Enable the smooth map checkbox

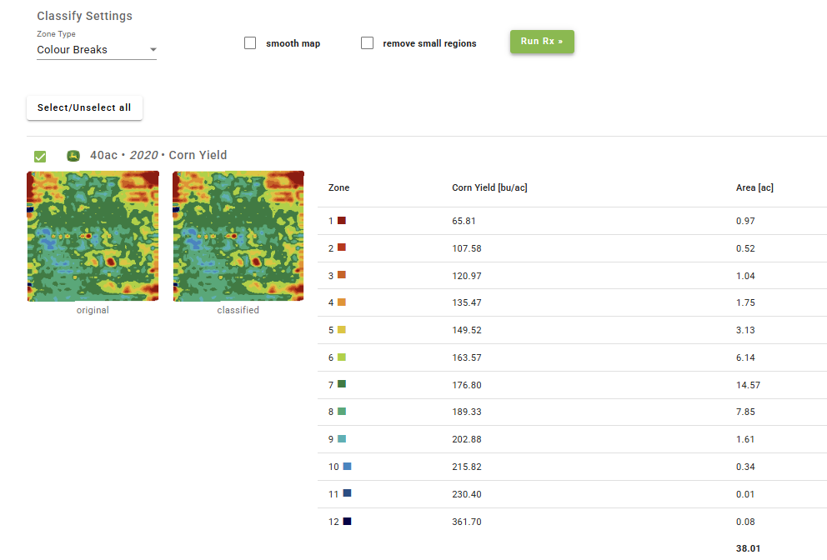(x=250, y=42)
